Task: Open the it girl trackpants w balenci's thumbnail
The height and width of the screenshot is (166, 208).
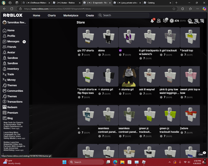Action: click(x=149, y=37)
